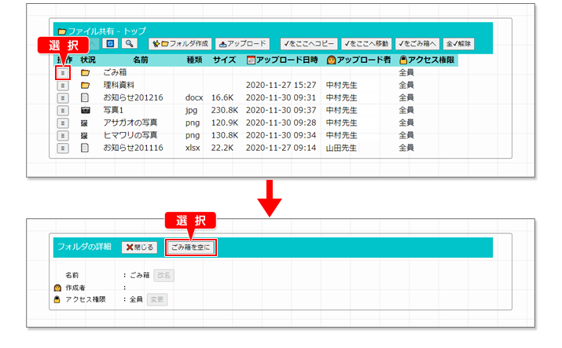Click ✓をここへ移動 button
The image size is (562, 348).
(366, 44)
